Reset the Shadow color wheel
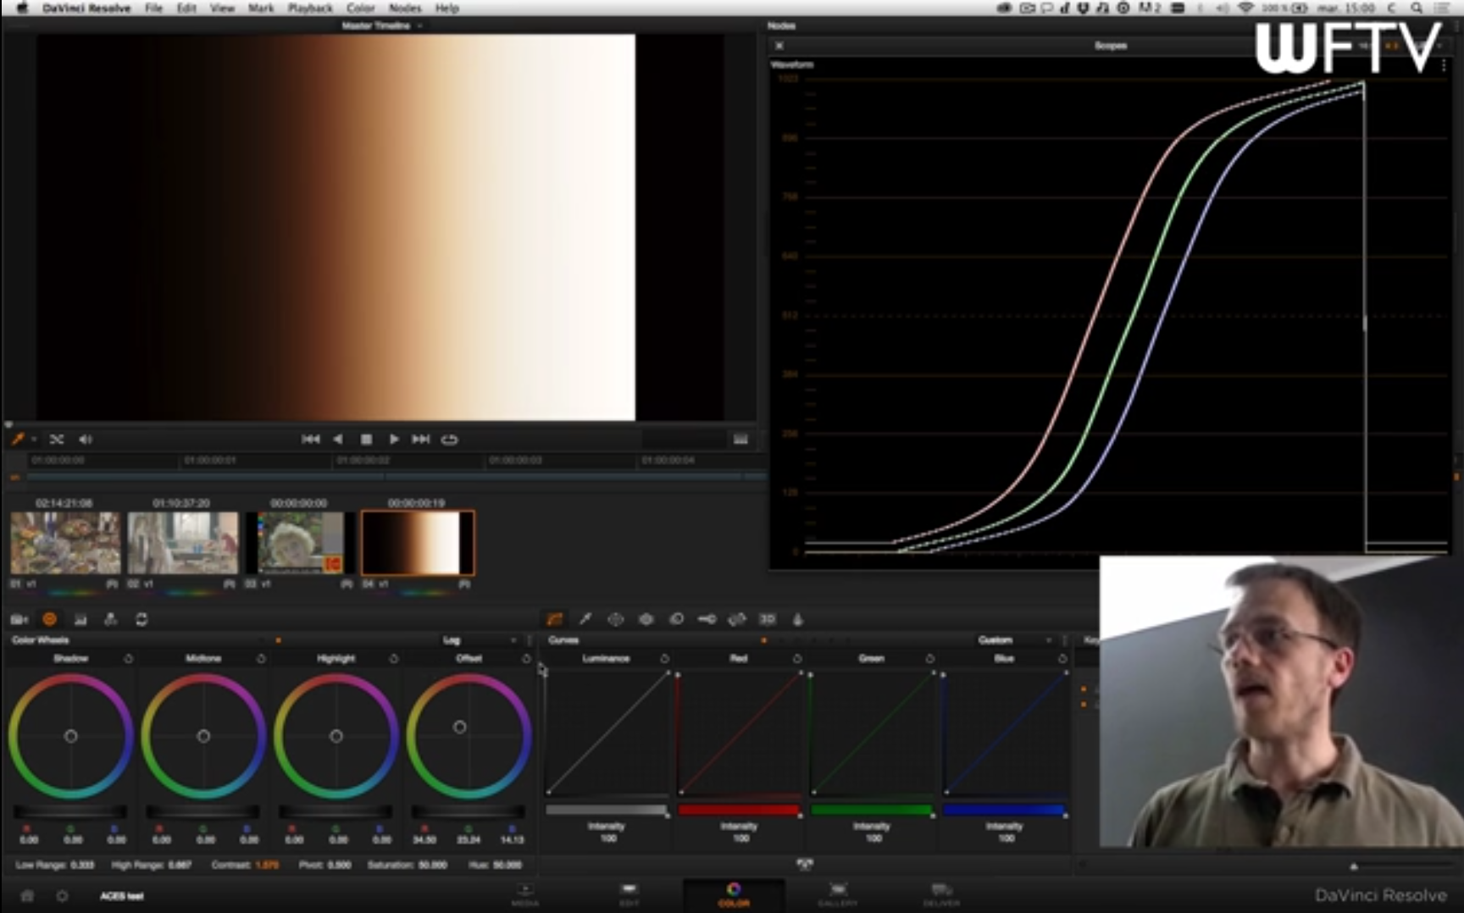The width and height of the screenshot is (1464, 913). (x=128, y=658)
